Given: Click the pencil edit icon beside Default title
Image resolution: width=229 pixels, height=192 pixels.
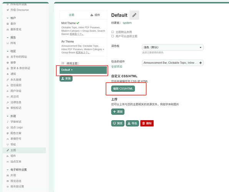Looking at the screenshot, I should [134, 15].
